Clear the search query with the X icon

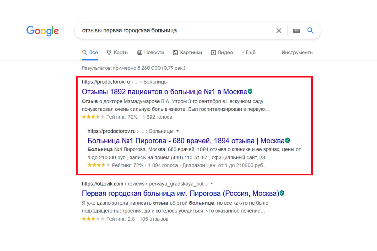coord(279,30)
